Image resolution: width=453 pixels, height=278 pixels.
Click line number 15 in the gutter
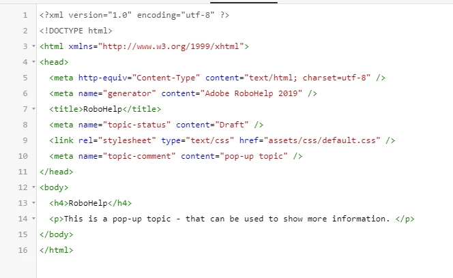coord(23,234)
